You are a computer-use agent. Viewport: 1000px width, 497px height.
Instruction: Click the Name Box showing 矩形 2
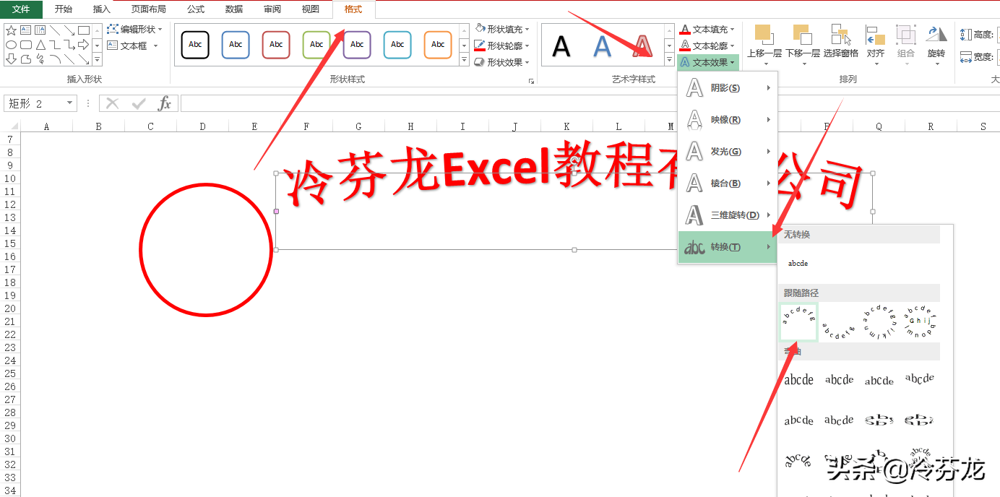pos(35,103)
